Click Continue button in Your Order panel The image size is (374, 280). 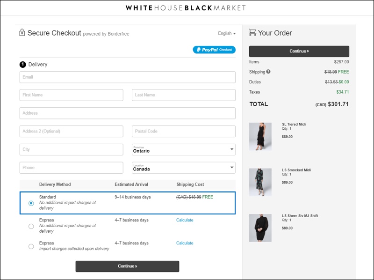(299, 51)
